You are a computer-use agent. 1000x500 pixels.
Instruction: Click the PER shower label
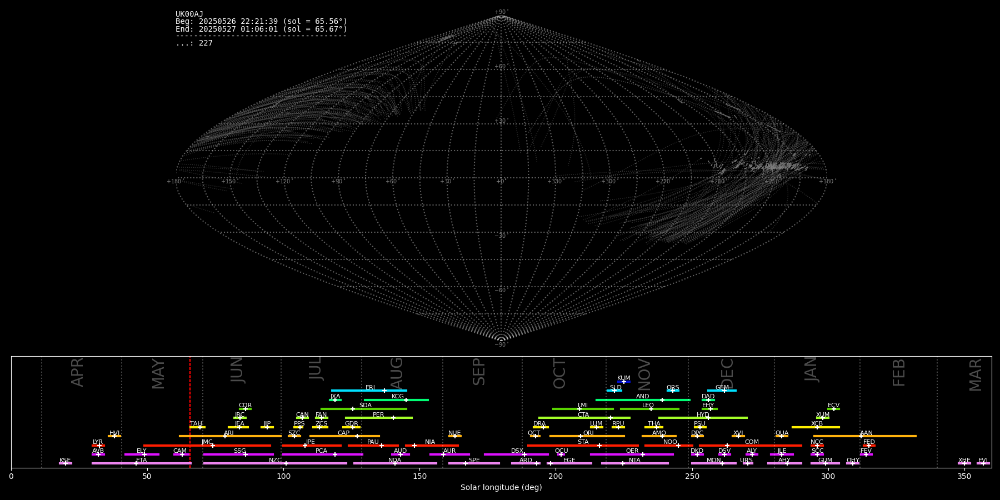(x=378, y=415)
